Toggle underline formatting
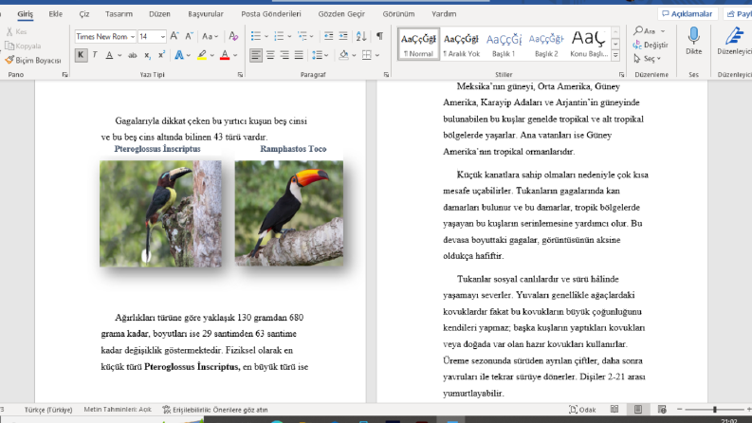This screenshot has height=423, width=752. click(109, 55)
